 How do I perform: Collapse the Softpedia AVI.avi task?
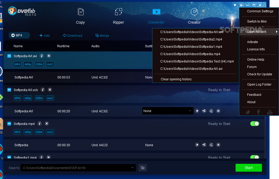tap(9, 56)
